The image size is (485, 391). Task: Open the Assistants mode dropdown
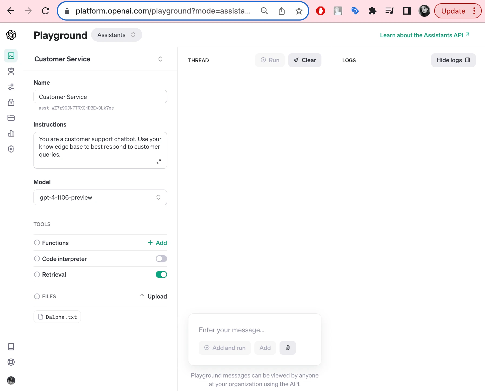tap(117, 35)
